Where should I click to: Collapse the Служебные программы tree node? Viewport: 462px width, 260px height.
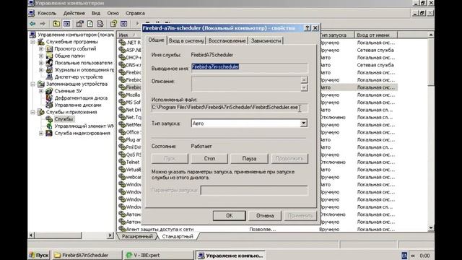coord(32,42)
